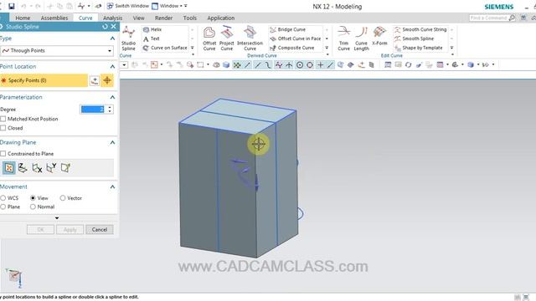
Task: Toggle the Closed checkbox
Action: 3,128
